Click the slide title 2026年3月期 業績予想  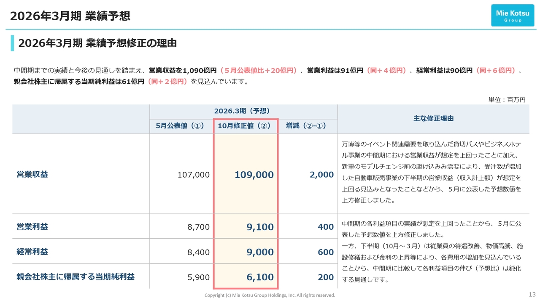(70, 16)
